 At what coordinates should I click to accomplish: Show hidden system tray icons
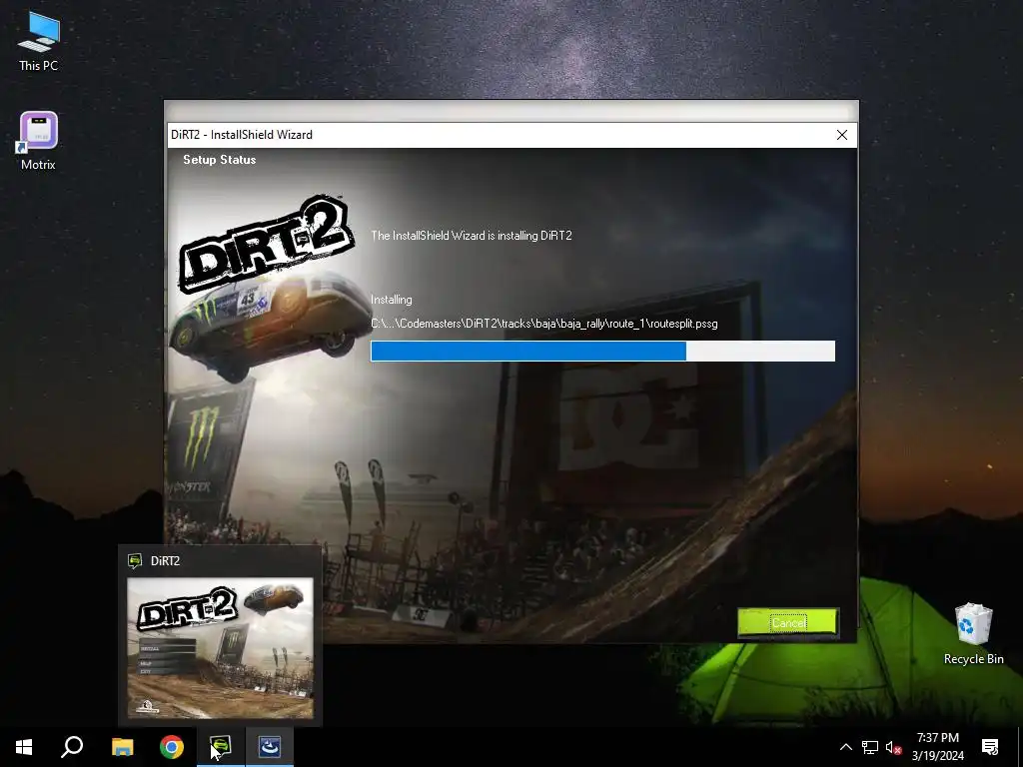coord(845,747)
